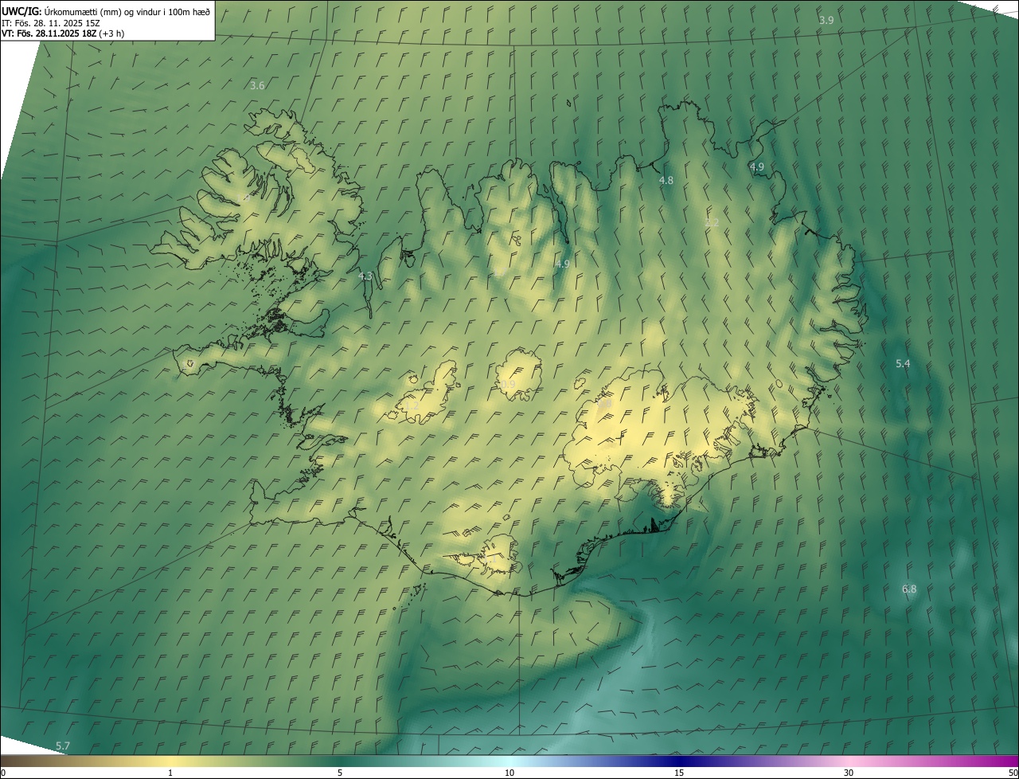Click the 'VT: Fös. 28.11.2025 18Z (+3 h)' line
Image resolution: width=1019 pixels, height=779 pixels.
[x=63, y=33]
